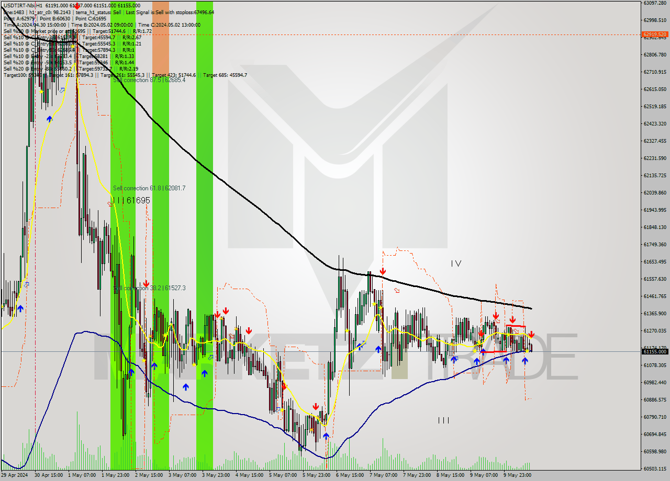Click the '5 May 23:00' time label

click(x=316, y=475)
